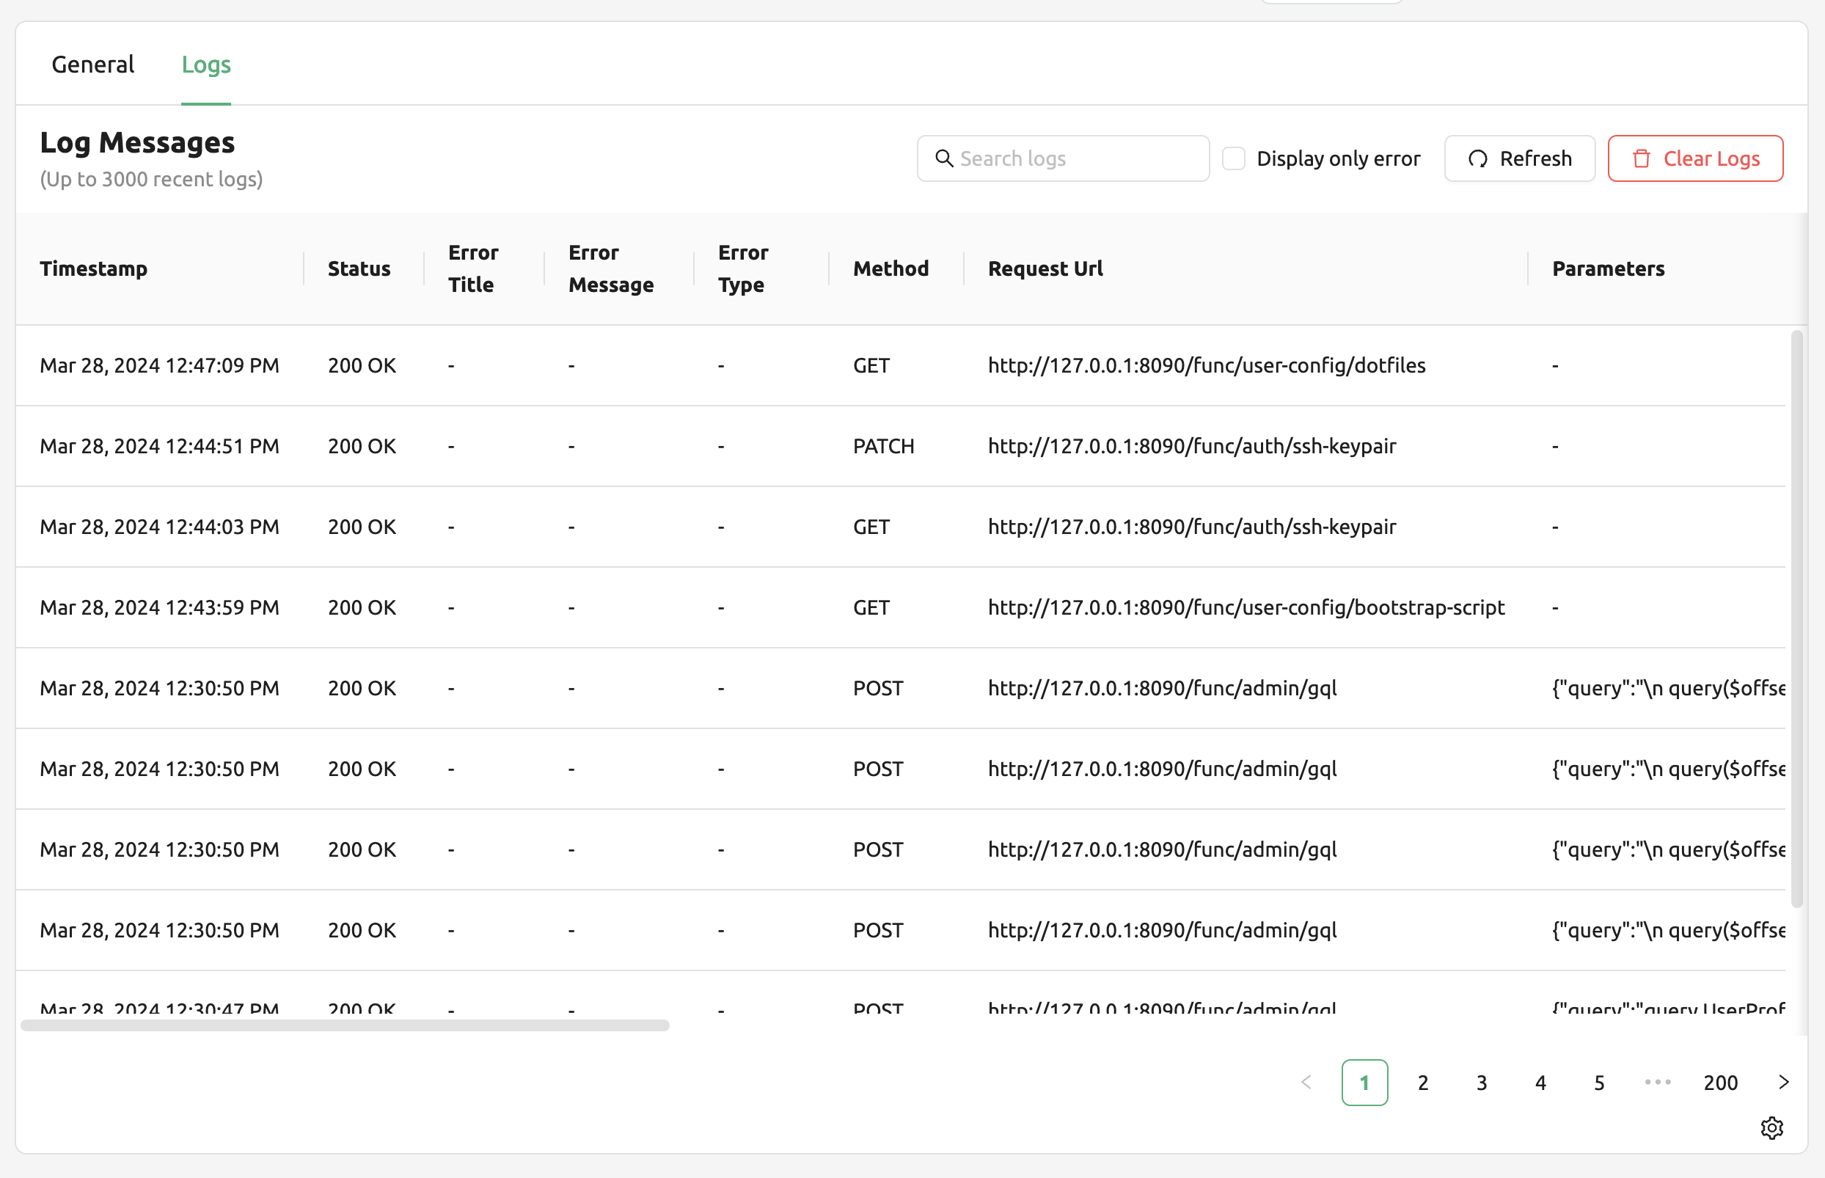Click the Refresh button

click(1519, 158)
